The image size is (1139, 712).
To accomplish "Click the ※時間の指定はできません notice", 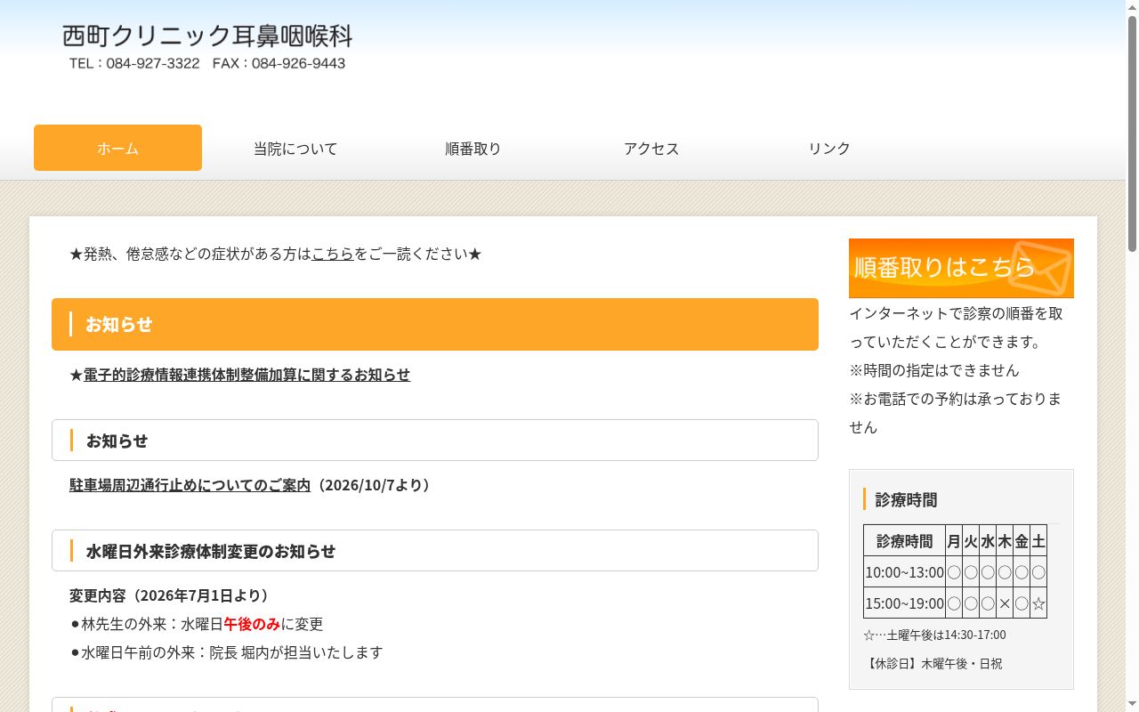I will pos(934,370).
